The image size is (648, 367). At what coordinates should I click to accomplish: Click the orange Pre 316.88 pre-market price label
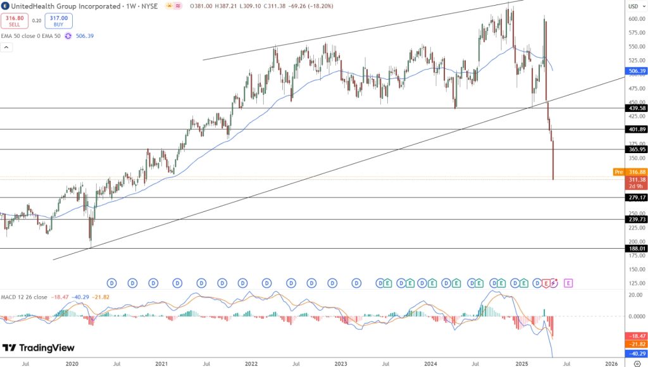(x=630, y=172)
